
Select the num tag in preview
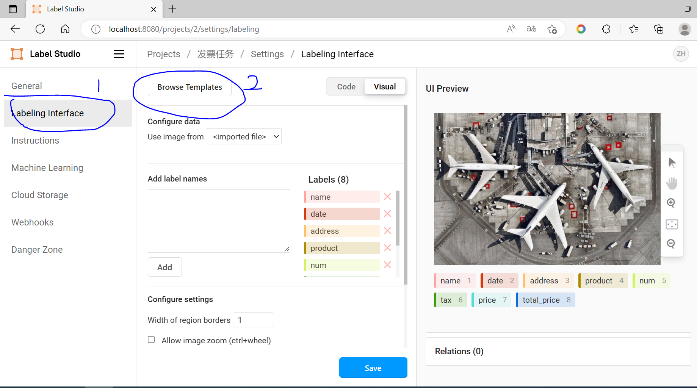[651, 280]
